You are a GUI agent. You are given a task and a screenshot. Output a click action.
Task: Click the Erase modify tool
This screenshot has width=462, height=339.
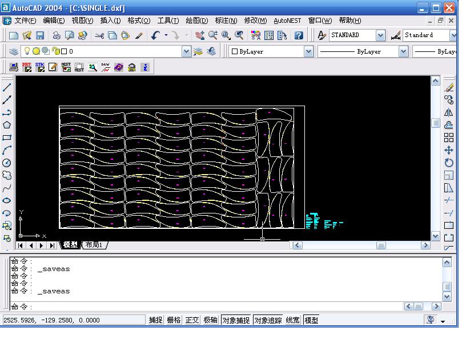(x=449, y=87)
